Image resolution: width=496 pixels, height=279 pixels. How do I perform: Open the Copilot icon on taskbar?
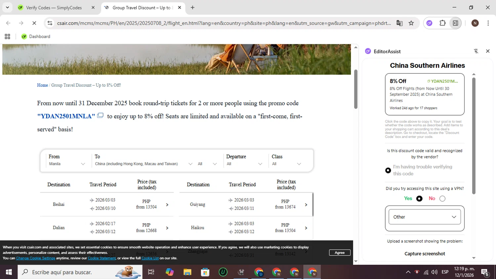(x=170, y=272)
